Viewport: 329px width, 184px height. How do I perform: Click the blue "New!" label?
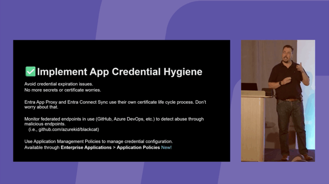166,147
